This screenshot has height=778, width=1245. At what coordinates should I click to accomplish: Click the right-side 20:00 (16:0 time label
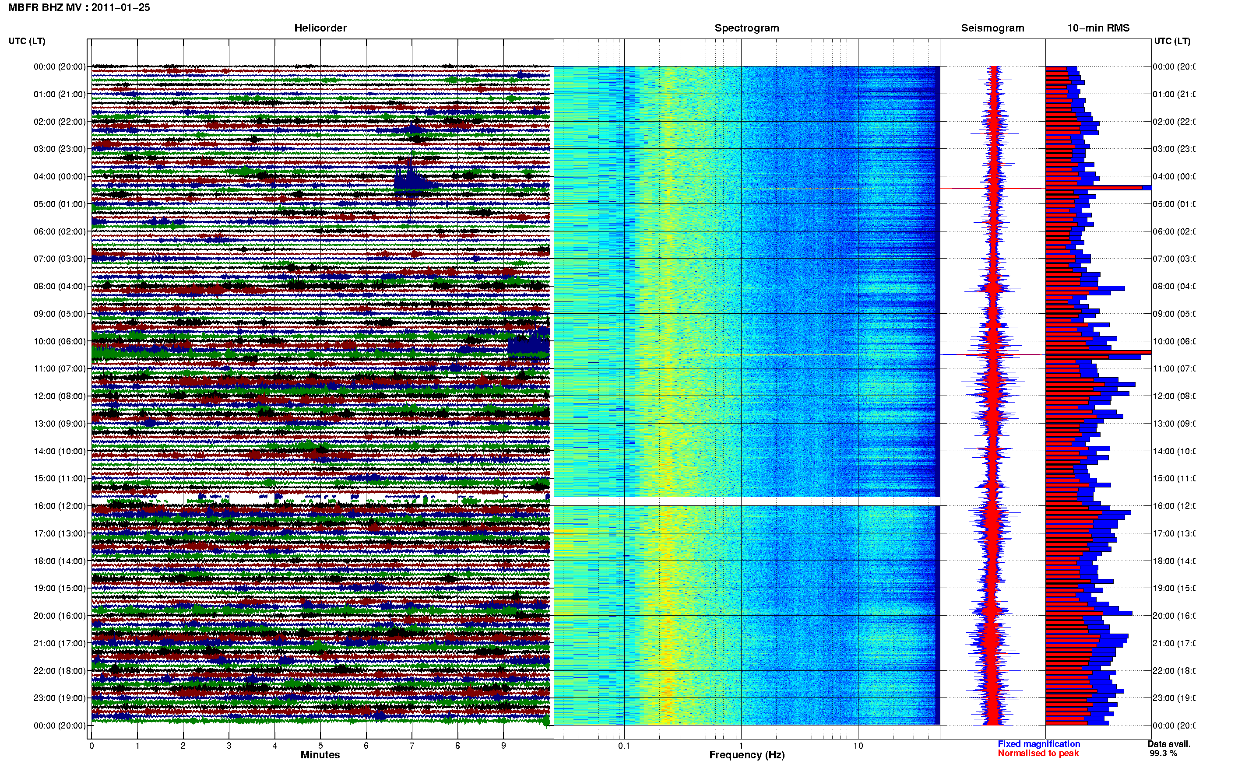[x=1174, y=615]
